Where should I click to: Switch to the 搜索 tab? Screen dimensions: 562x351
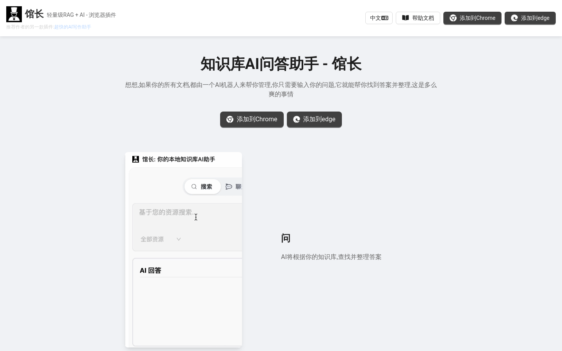[203, 187]
